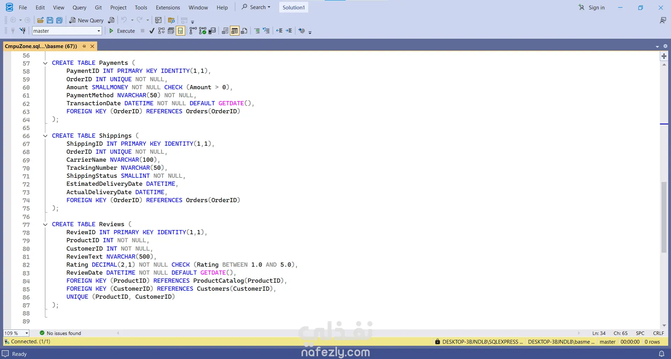Click the Find in Files icon
The width and height of the screenshot is (671, 359).
(171, 20)
